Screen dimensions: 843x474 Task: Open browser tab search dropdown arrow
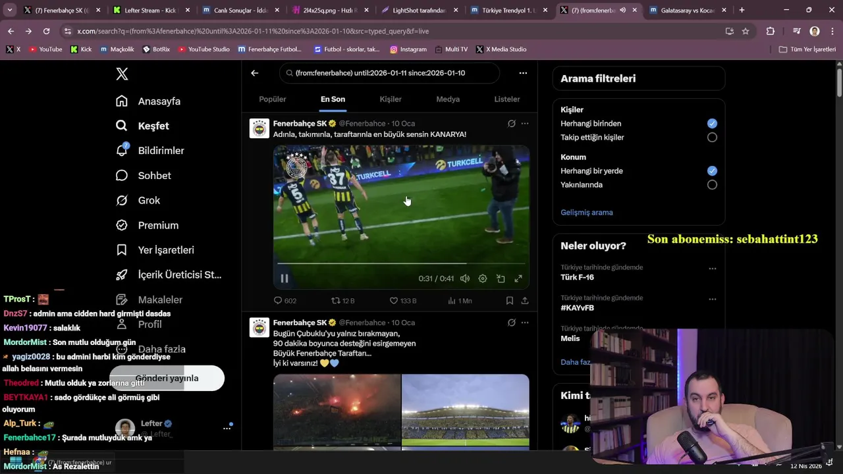[x=9, y=10]
